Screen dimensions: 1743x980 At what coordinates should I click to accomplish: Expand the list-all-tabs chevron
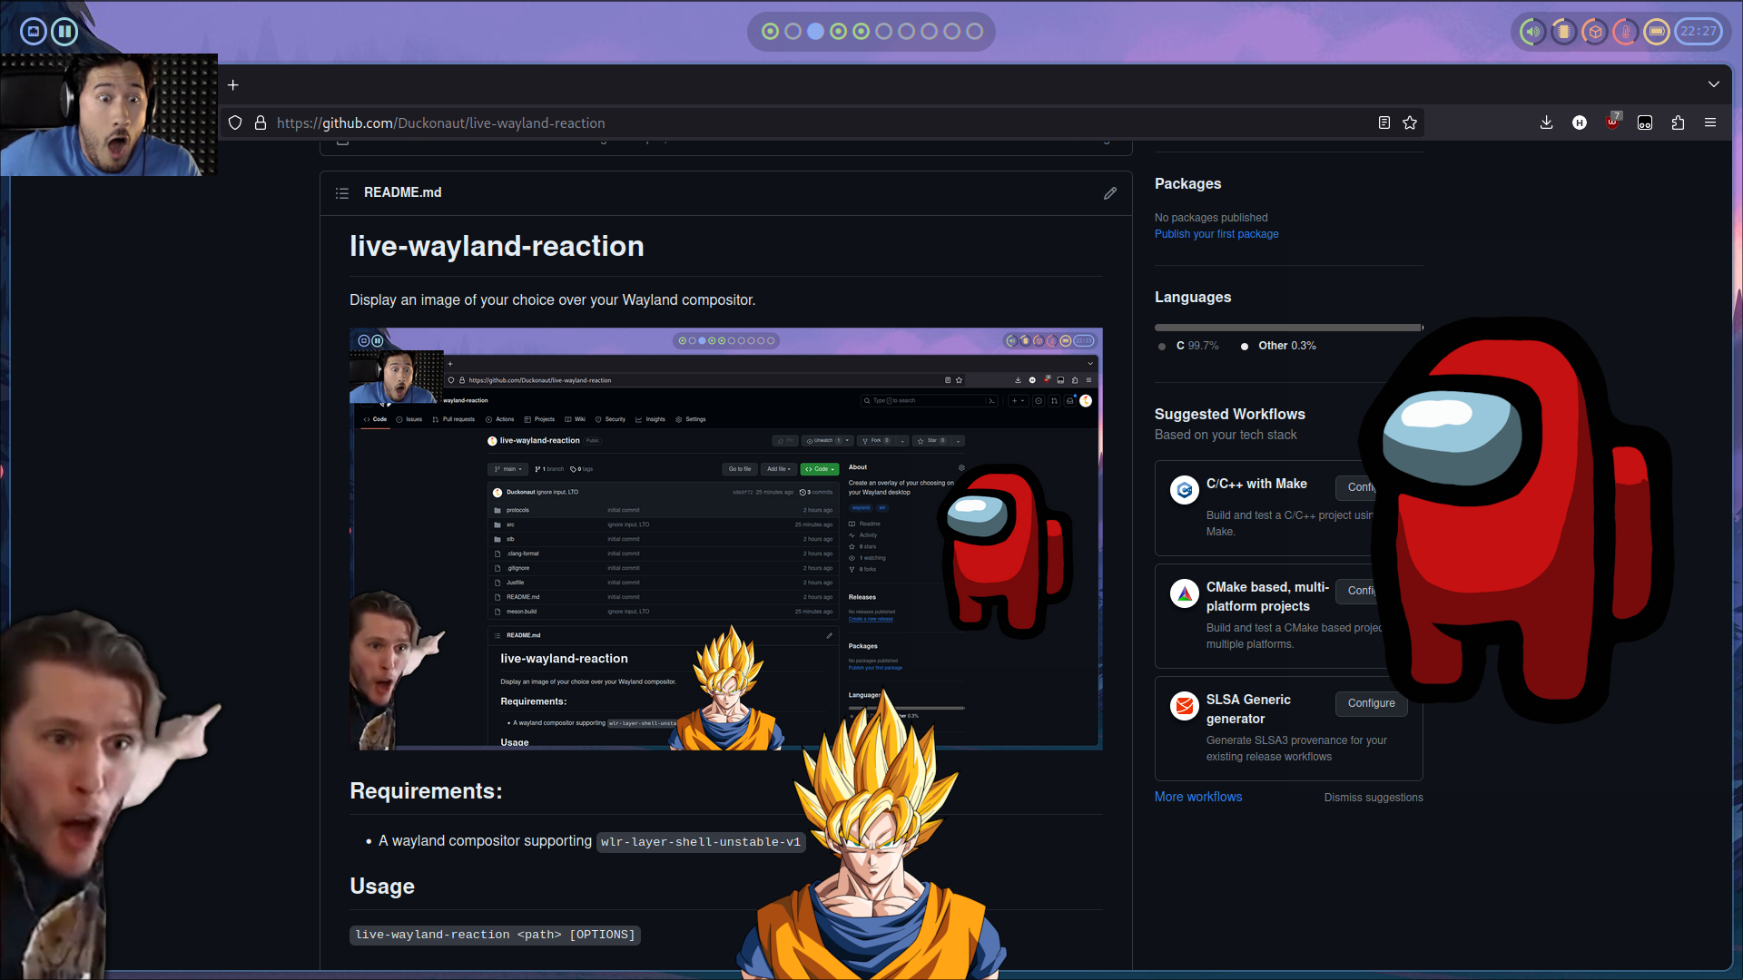[x=1714, y=84]
